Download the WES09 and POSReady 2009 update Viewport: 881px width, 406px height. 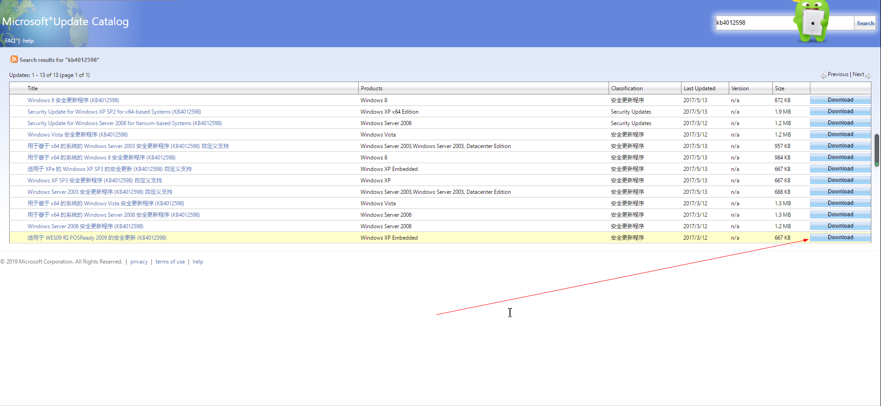pyautogui.click(x=840, y=237)
